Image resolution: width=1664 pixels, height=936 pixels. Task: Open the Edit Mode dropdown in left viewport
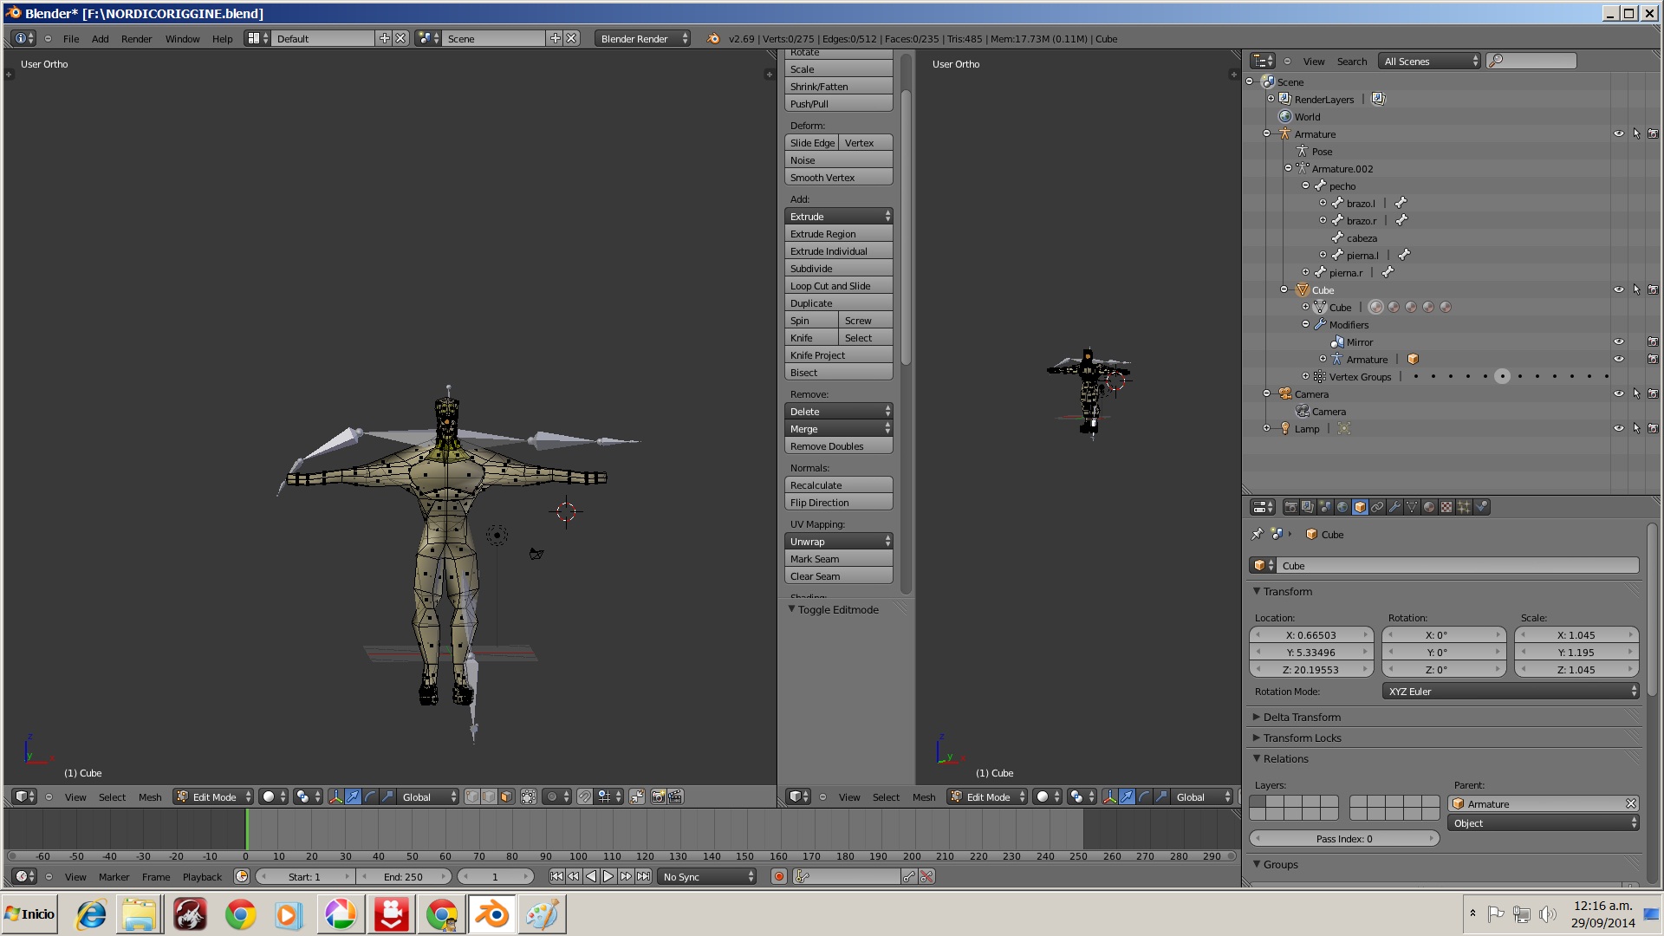click(x=213, y=796)
